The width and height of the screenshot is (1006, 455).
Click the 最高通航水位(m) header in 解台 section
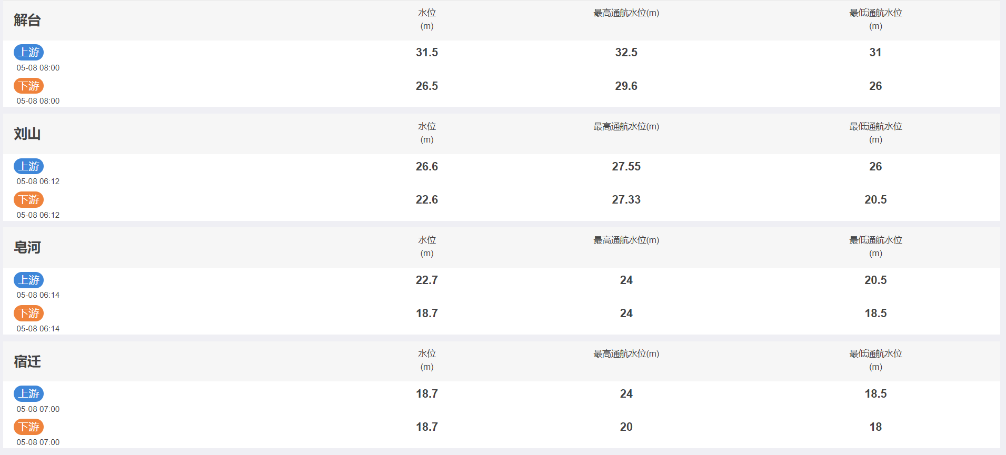click(x=626, y=13)
